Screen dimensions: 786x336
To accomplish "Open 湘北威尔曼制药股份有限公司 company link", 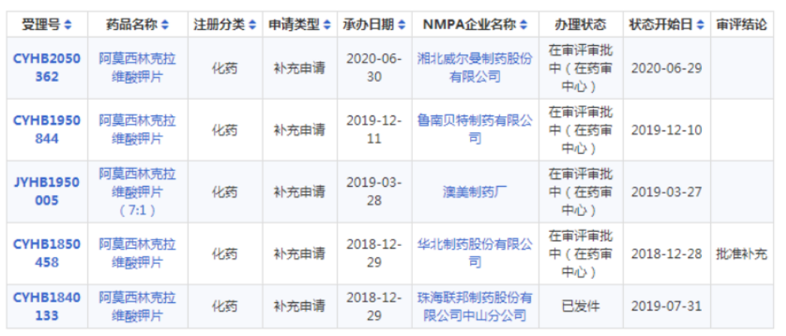I will point(474,67).
